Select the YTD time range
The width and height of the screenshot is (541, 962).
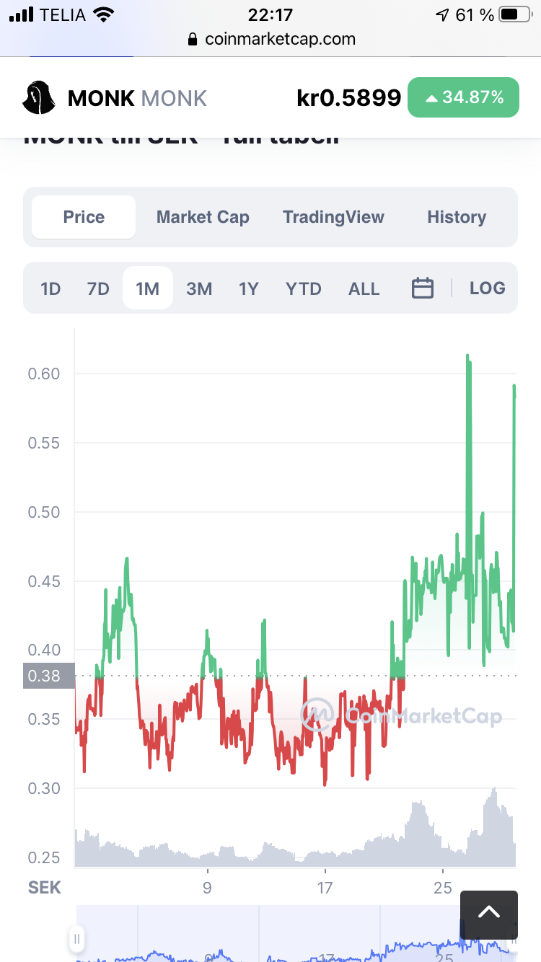[x=304, y=288]
